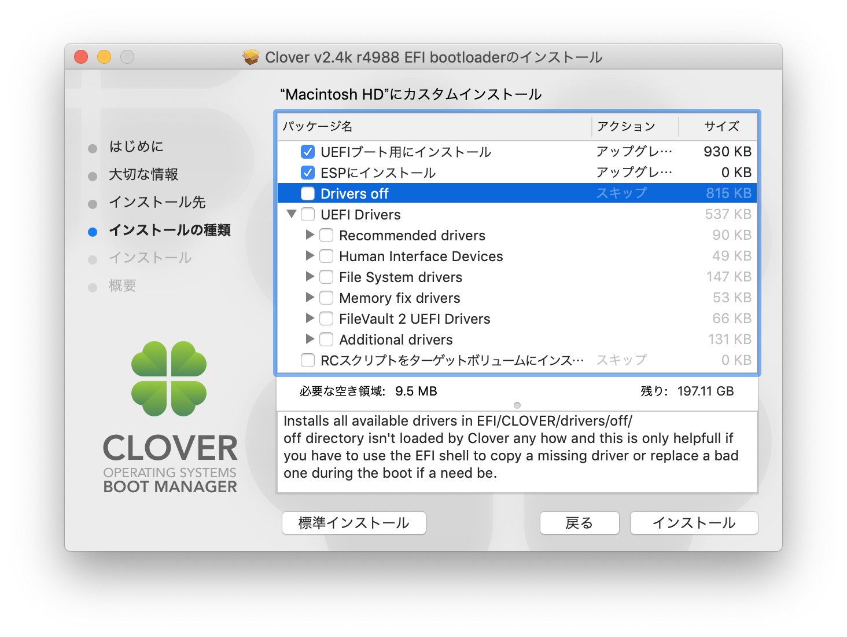Click the アップグレ… action for UEFIブート row
847x637 pixels.
coord(634,152)
